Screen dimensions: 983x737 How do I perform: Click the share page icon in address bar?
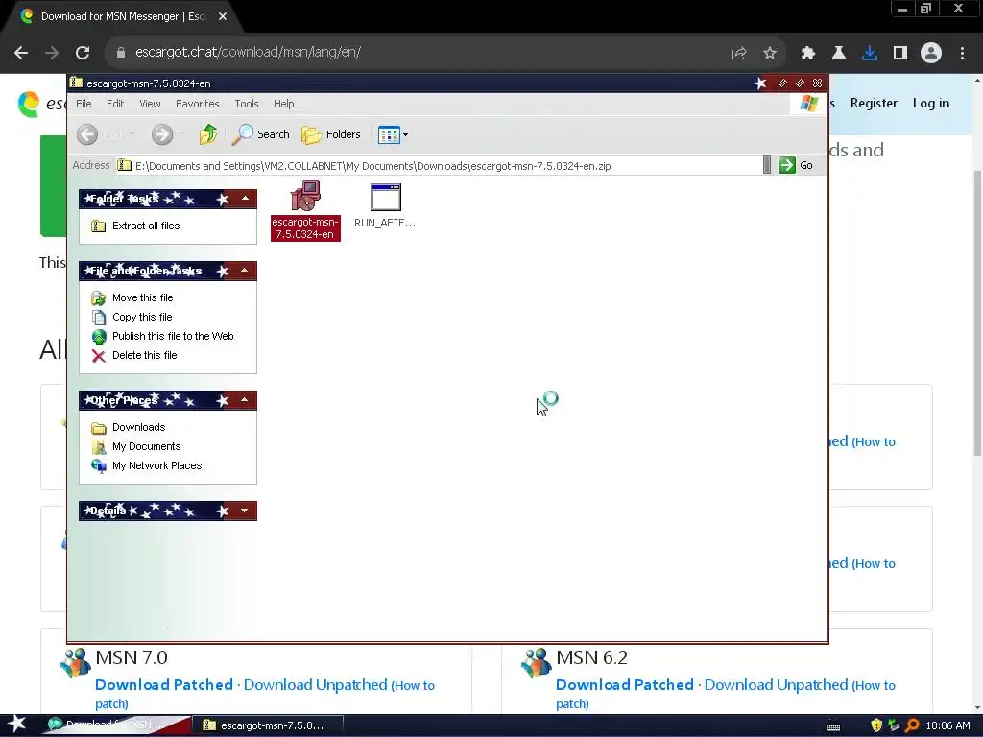click(x=739, y=54)
